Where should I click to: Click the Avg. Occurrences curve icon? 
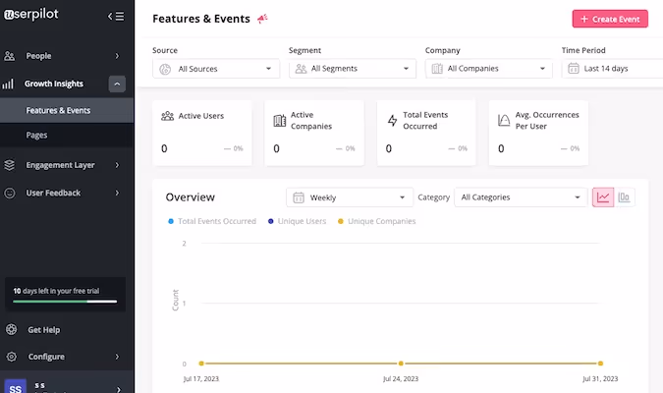[504, 121]
